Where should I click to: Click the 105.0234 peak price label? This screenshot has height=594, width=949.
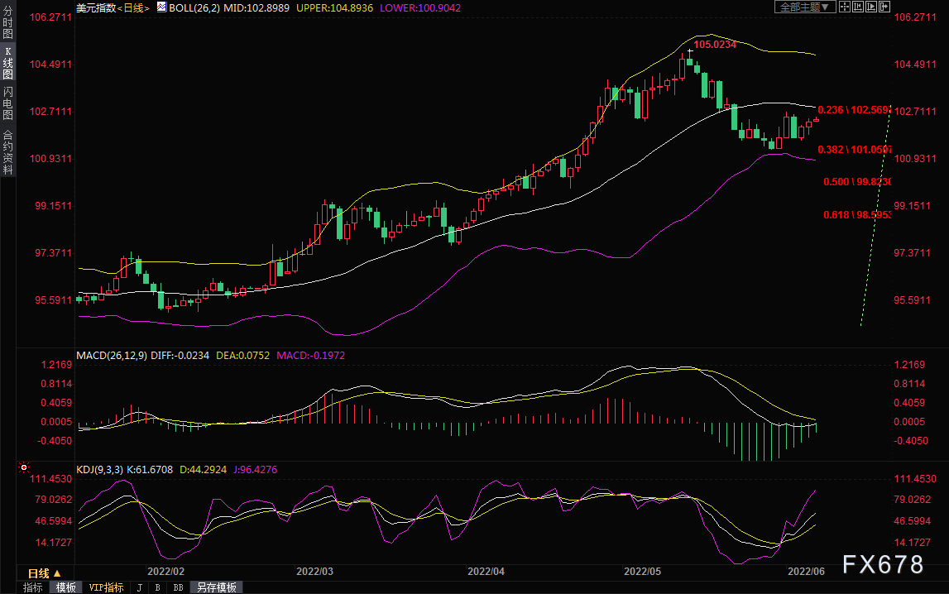click(x=715, y=45)
